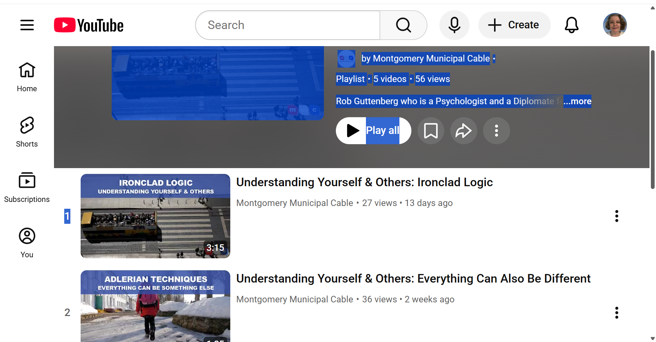Open playlist more actions menu

[x=496, y=131]
